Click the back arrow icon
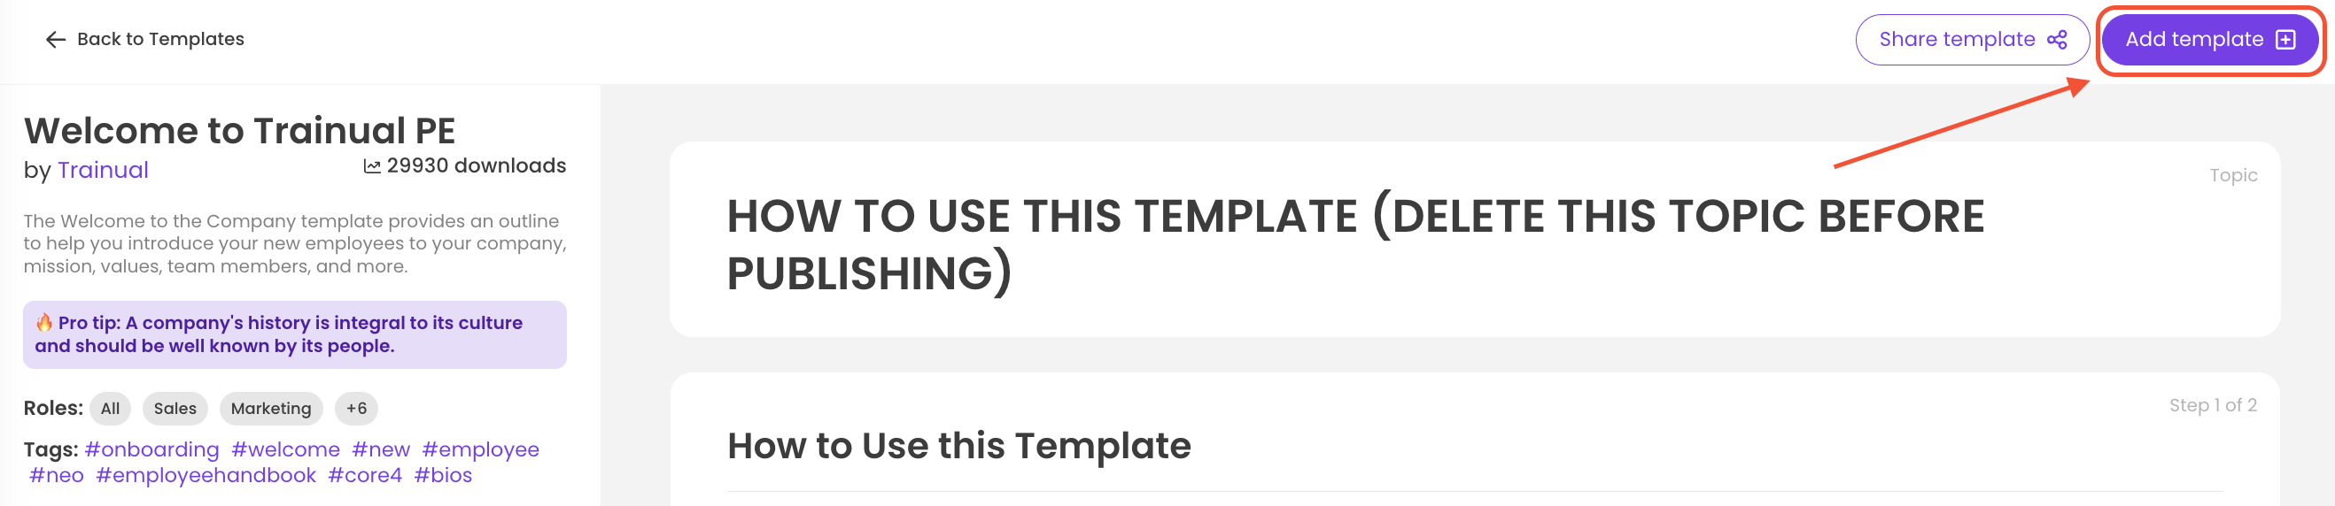 pyautogui.click(x=55, y=39)
